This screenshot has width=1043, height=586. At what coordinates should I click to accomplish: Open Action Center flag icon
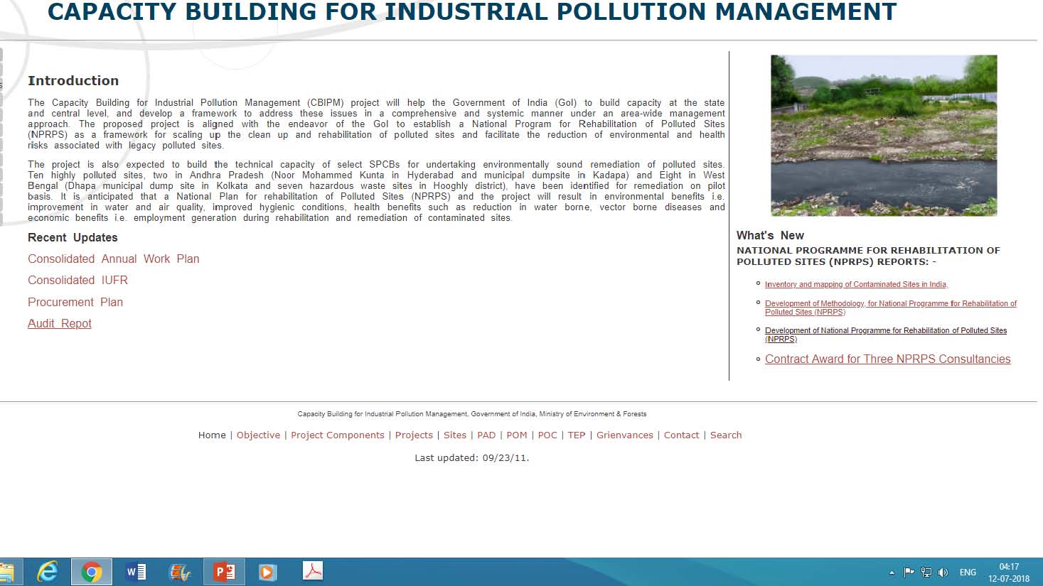point(909,572)
